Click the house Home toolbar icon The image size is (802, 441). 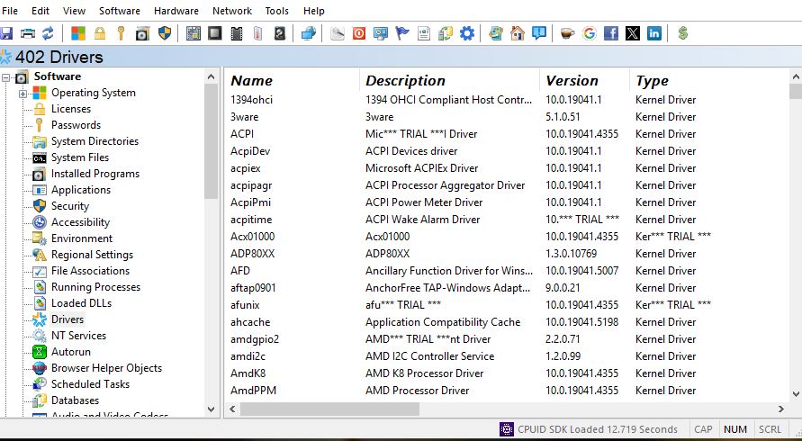point(518,34)
